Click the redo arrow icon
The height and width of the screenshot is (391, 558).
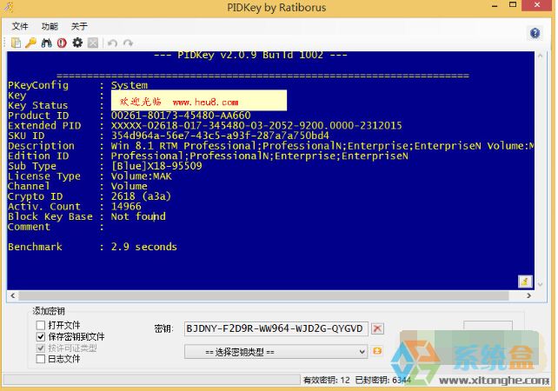pos(128,43)
